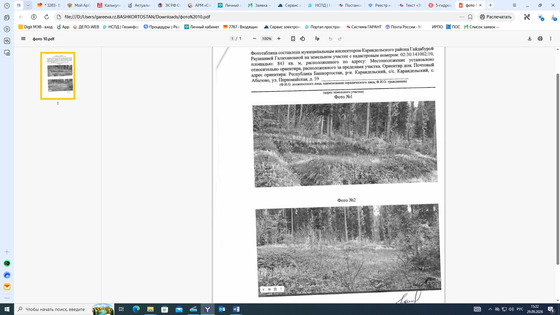Open the browser downloads icon with badge
Viewport: 560px width, 315px height.
(554, 17)
